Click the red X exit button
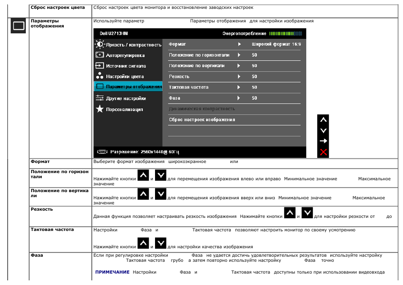The height and width of the screenshot is (285, 403). click(x=323, y=152)
